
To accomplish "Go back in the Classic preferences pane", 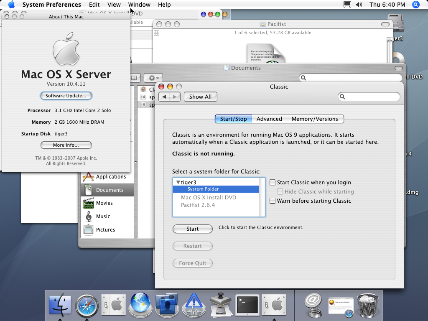I will click(164, 97).
